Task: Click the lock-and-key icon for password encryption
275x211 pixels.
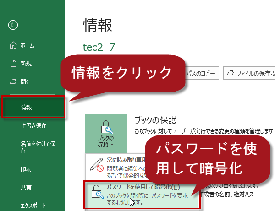Action: [97, 194]
